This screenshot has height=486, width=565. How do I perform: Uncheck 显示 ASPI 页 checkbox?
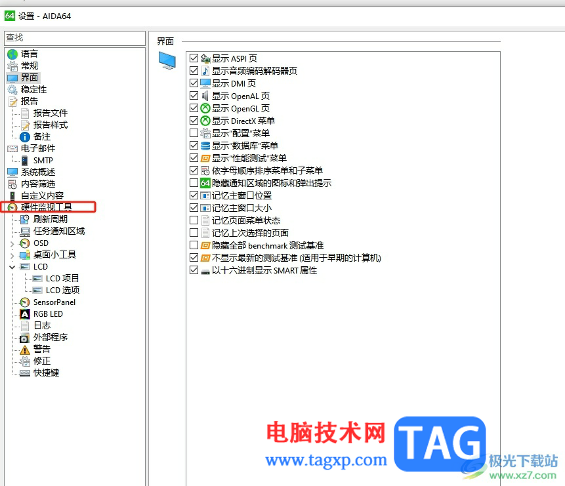tap(194, 58)
